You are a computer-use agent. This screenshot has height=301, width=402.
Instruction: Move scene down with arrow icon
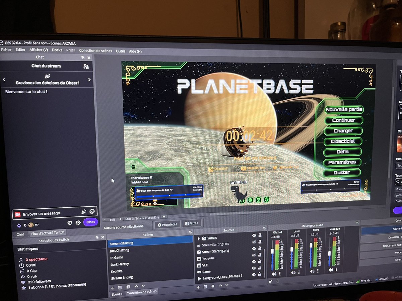pyautogui.click(x=143, y=286)
